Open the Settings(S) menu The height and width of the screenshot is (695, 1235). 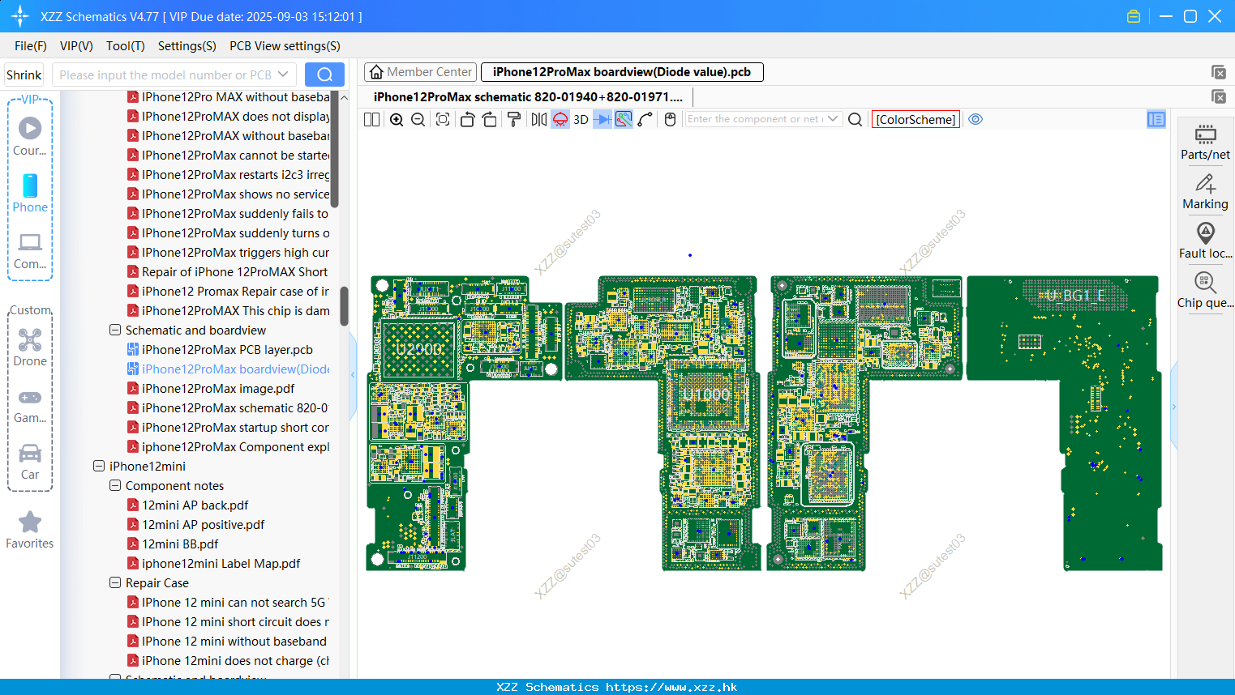(x=187, y=46)
